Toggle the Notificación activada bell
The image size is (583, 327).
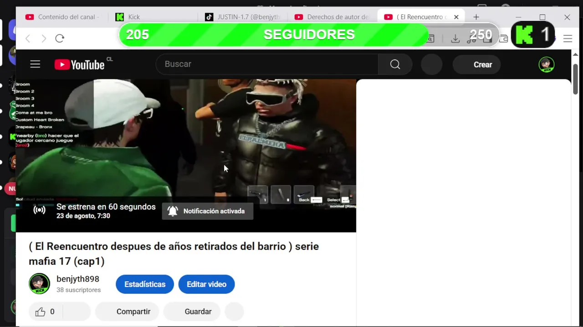coord(208,211)
